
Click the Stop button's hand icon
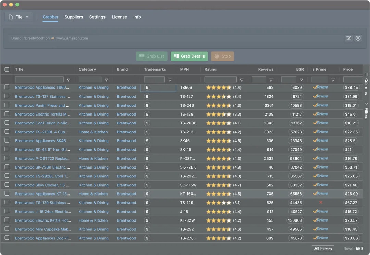click(x=216, y=56)
